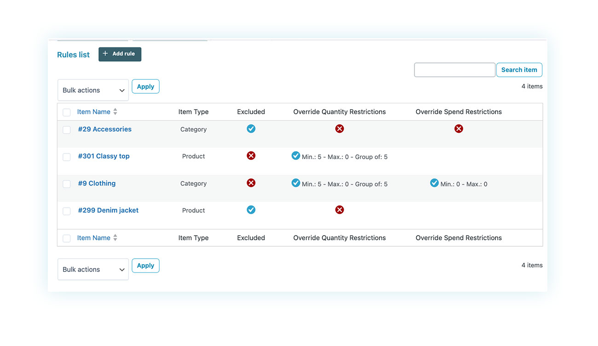The height and width of the screenshot is (346, 598).
Task: Sort by Item Name in table footer
Action: tap(94, 238)
